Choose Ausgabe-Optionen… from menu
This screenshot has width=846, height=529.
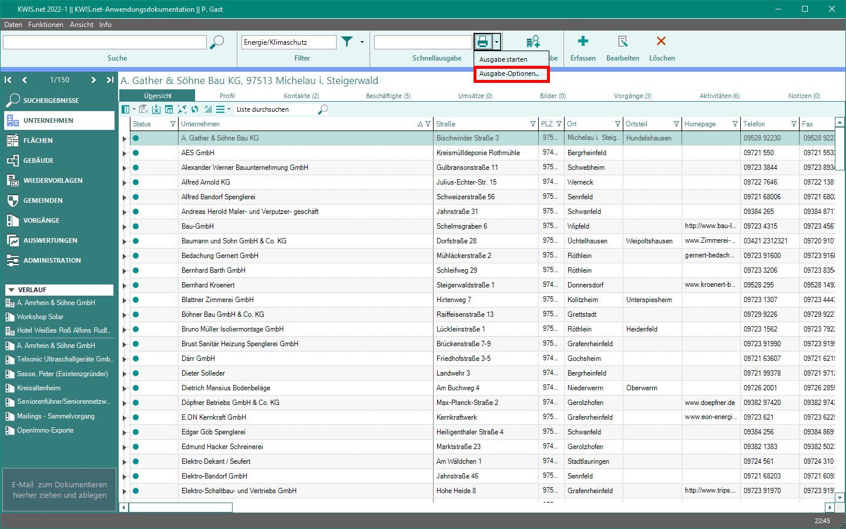click(x=511, y=73)
